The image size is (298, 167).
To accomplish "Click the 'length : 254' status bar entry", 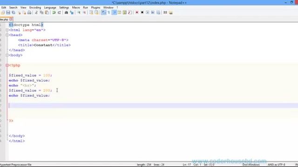I will [x=144, y=165].
